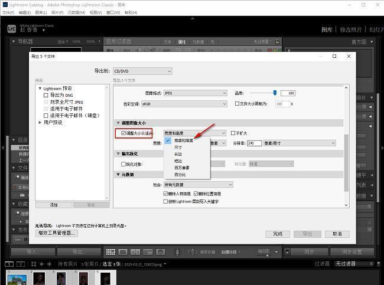Uncheck the 删除人物信息 checkbox
Viewport: 384px width, 285px height.
(166, 194)
